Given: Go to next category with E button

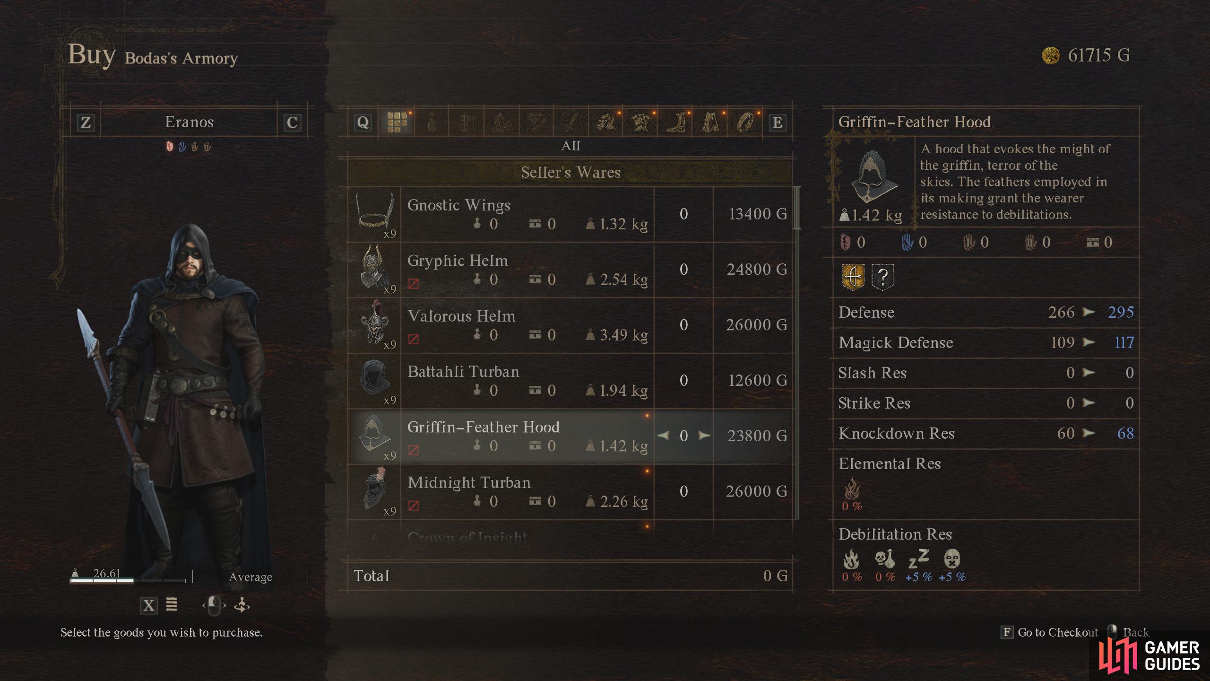Looking at the screenshot, I should click(x=777, y=123).
